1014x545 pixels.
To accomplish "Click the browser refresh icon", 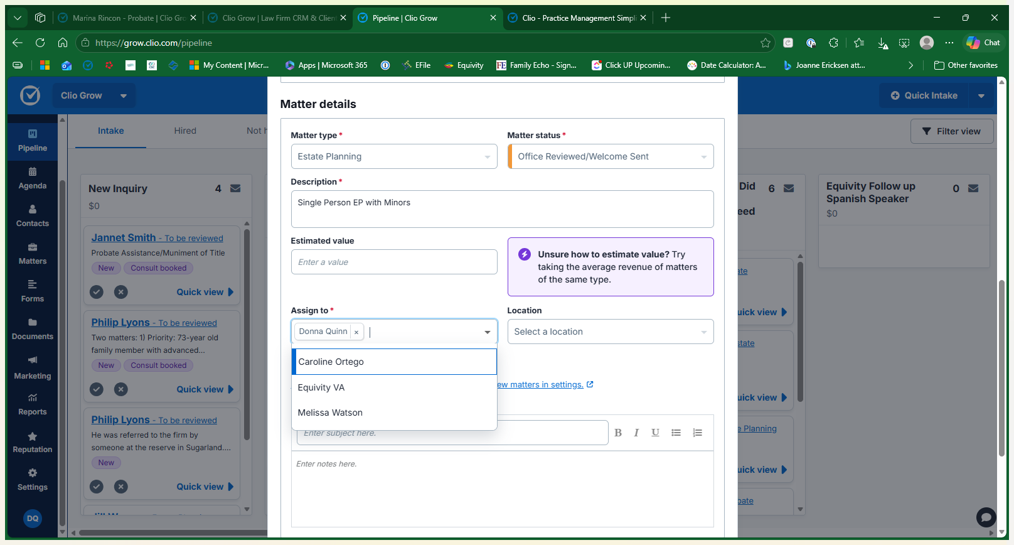I will click(x=40, y=43).
